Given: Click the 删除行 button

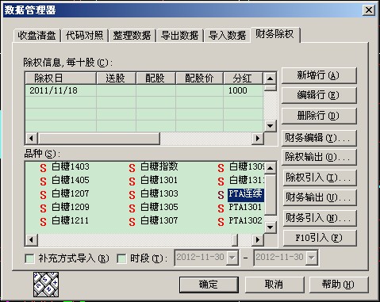Looking at the screenshot, I should click(319, 116).
